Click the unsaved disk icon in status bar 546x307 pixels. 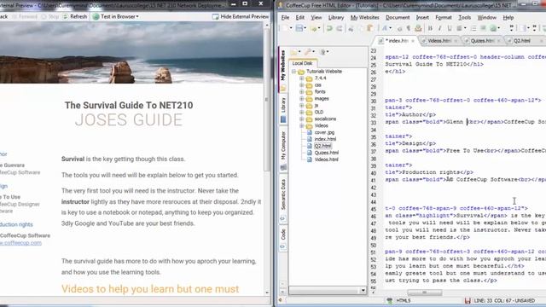(468, 300)
